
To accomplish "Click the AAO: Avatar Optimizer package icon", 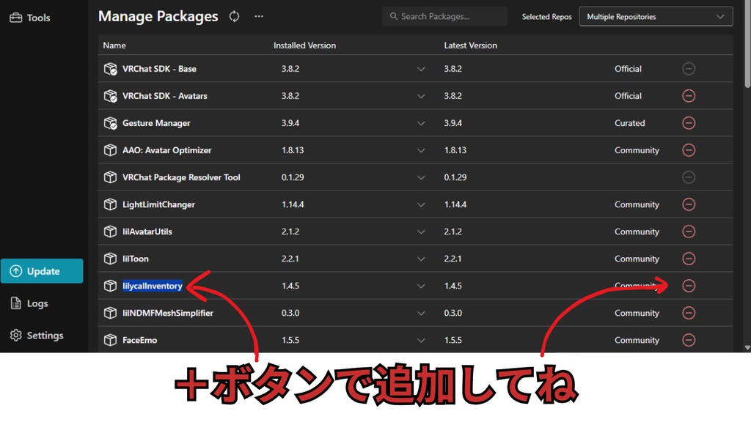I will click(x=111, y=150).
